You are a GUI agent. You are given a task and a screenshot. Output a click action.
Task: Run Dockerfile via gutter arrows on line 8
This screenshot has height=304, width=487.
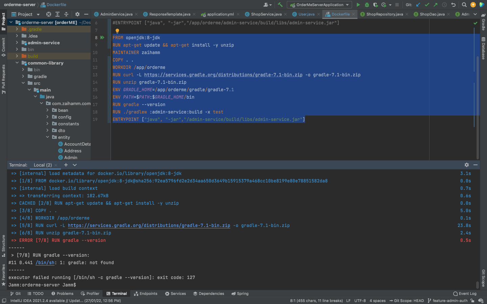coord(102,37)
